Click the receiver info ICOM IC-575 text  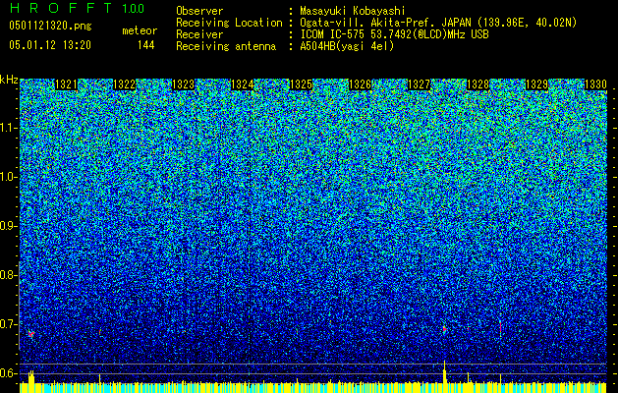tap(394, 34)
